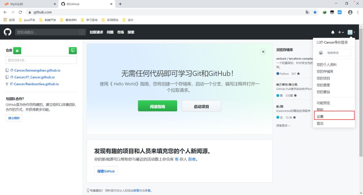Image resolution: width=363 pixels, height=195 pixels.
Task: Open the GitHub Octocat logo home
Action: 7,32
